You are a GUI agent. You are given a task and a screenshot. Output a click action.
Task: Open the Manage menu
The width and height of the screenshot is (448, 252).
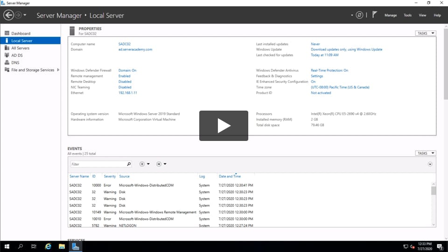click(x=391, y=15)
